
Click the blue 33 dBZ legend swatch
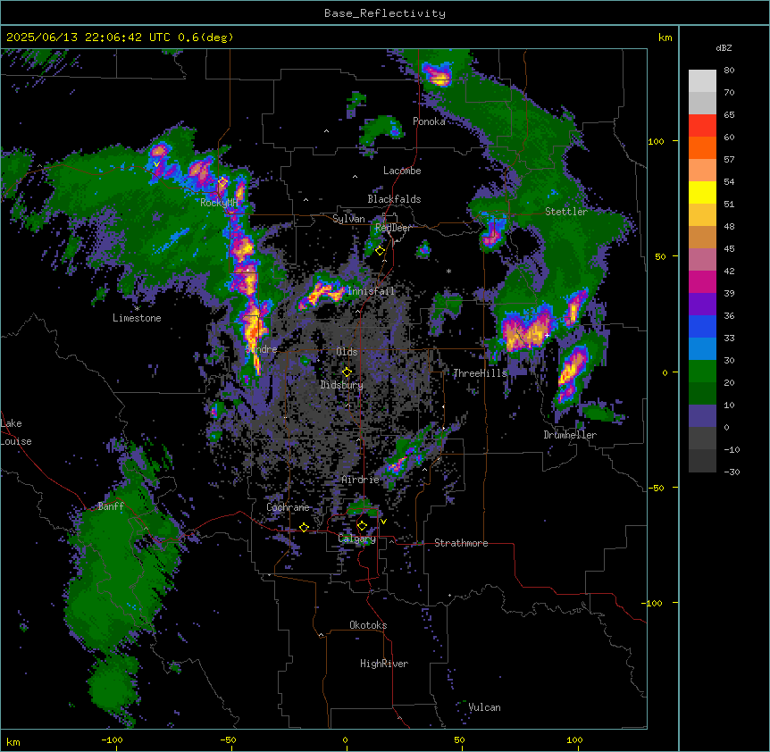702,326
